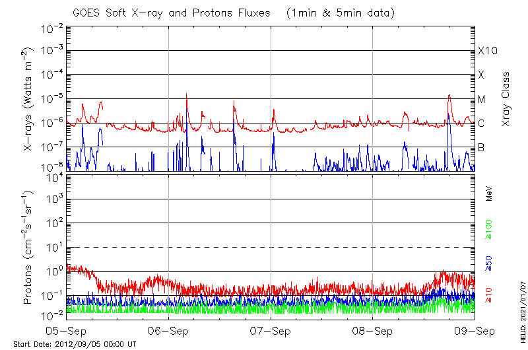Screen dimensions: 528x350
Task: Click the C X-ray class label
Action: pos(481,123)
